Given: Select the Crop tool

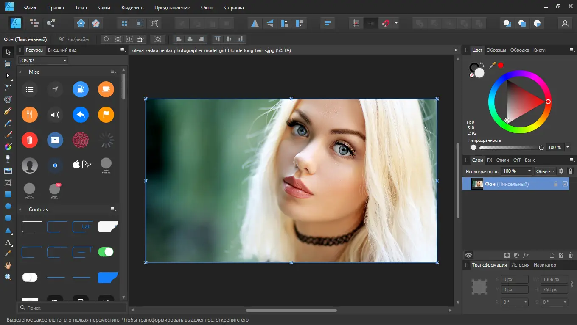Looking at the screenshot, I should coord(8,183).
